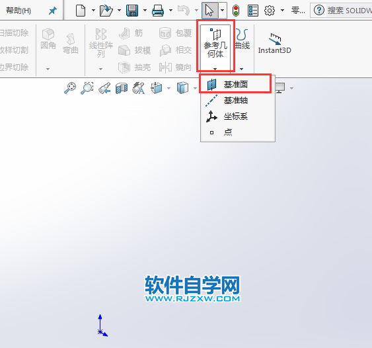Expand the 线性阵列 dropdown arrow
This screenshot has width=372, height=348.
[x=101, y=69]
